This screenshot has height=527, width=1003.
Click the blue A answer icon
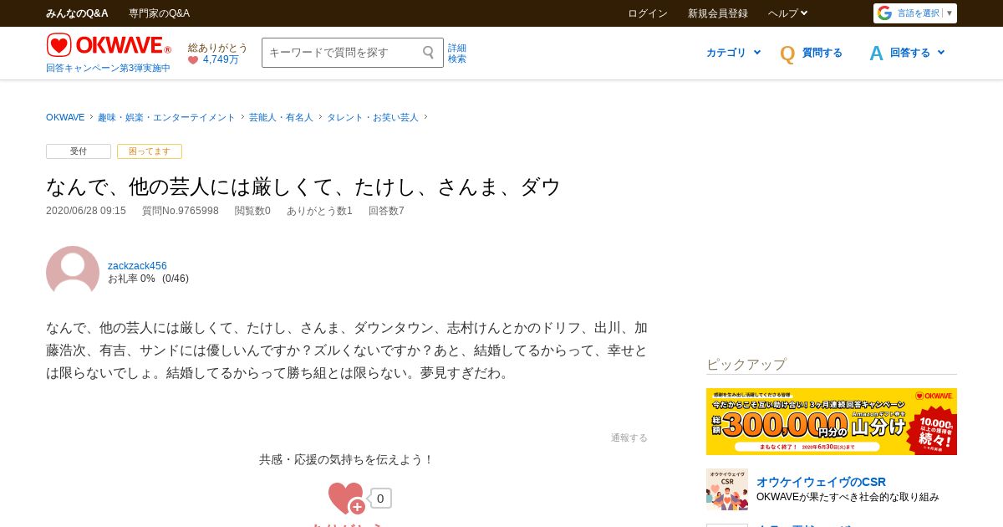tap(876, 54)
